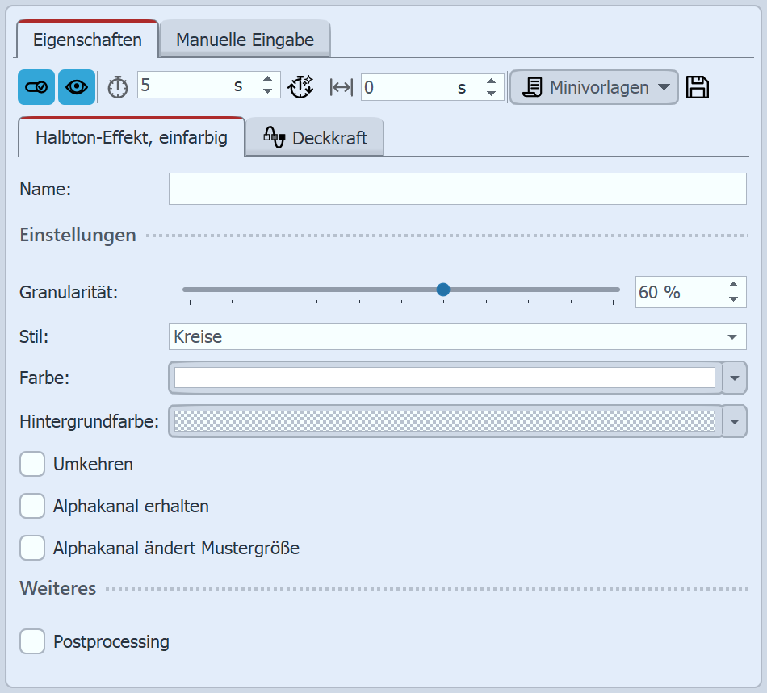
Task: Click the Name text input field
Action: coord(457,190)
